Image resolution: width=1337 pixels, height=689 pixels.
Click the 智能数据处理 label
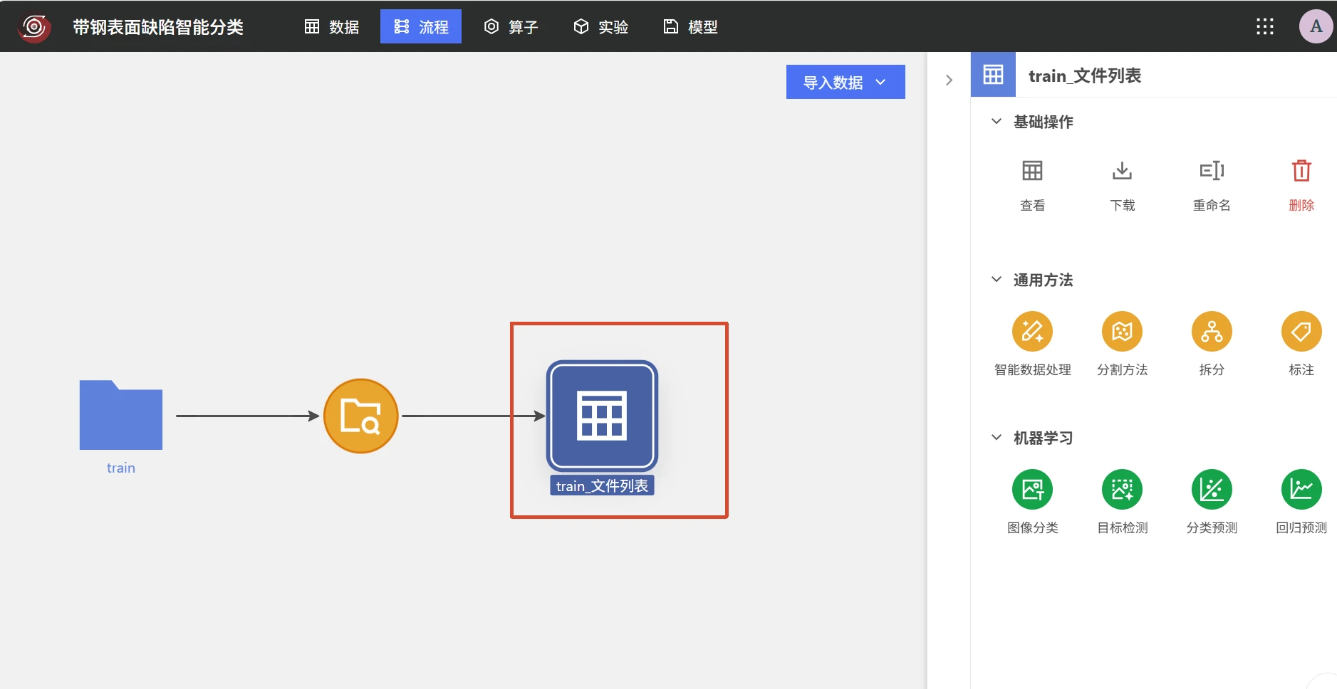1032,369
